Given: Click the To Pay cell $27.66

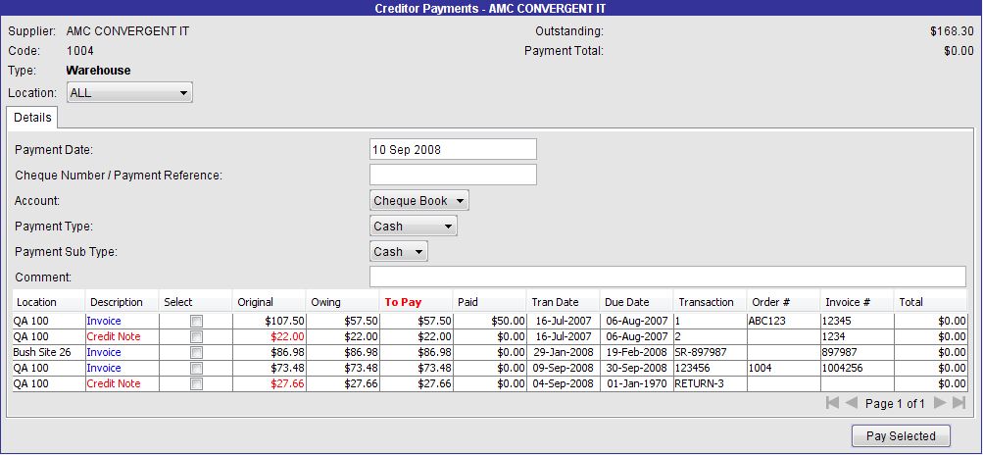Looking at the screenshot, I should [417, 383].
